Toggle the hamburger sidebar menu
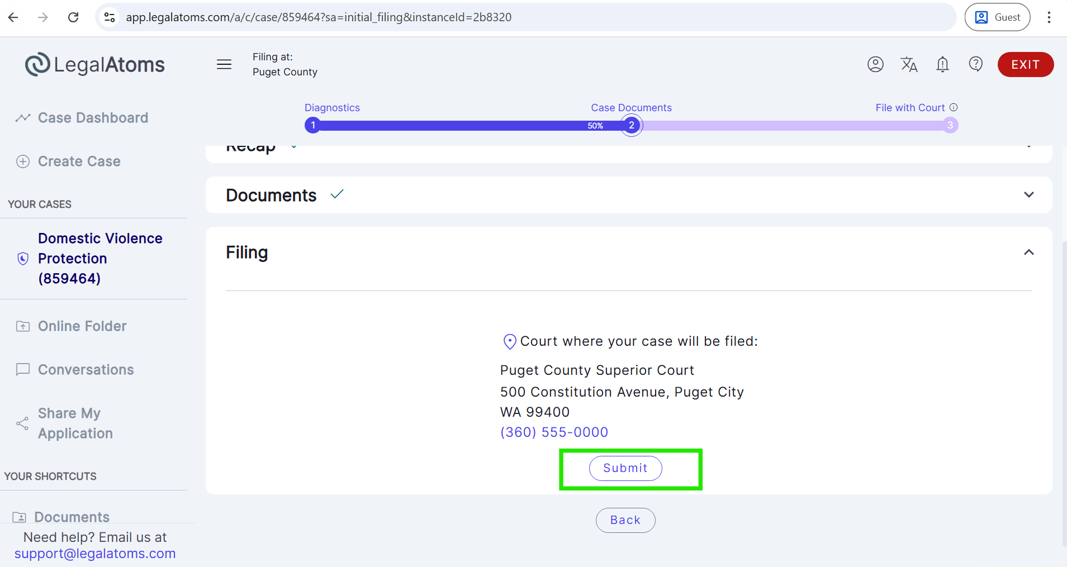 point(224,64)
